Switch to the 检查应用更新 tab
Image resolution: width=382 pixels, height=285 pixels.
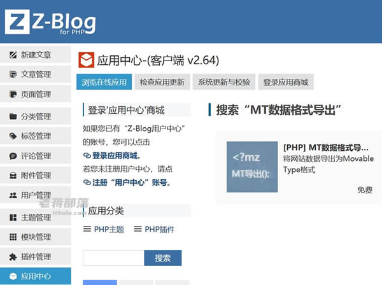point(162,82)
